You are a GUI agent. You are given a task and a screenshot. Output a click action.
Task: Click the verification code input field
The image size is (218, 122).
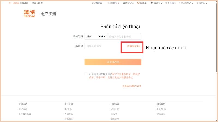[103, 46]
